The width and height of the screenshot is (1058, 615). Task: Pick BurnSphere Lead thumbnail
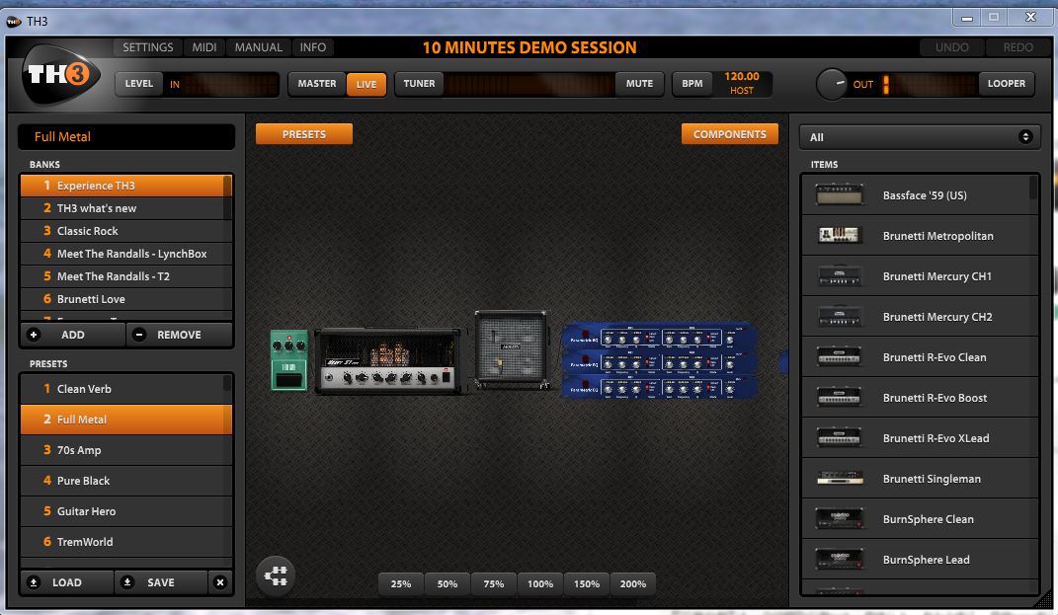tap(840, 559)
